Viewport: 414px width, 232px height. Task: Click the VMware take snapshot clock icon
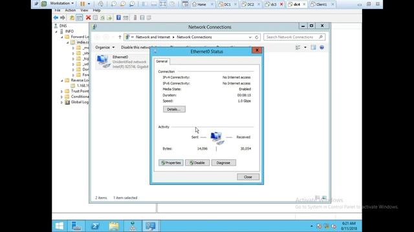point(114,4)
